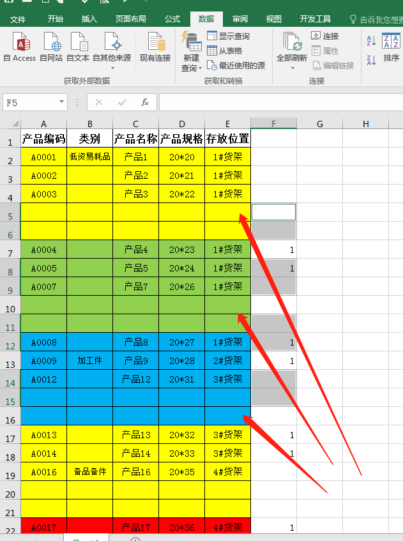
Task: Select cell 产品16 in column C
Action: tap(135, 471)
